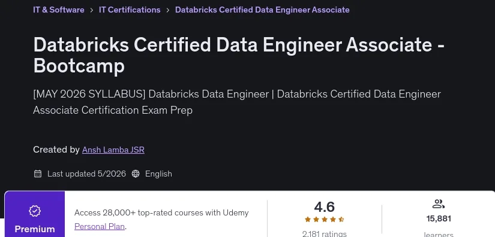Click the learners people icon
This screenshot has width=495, height=237.
(439, 204)
